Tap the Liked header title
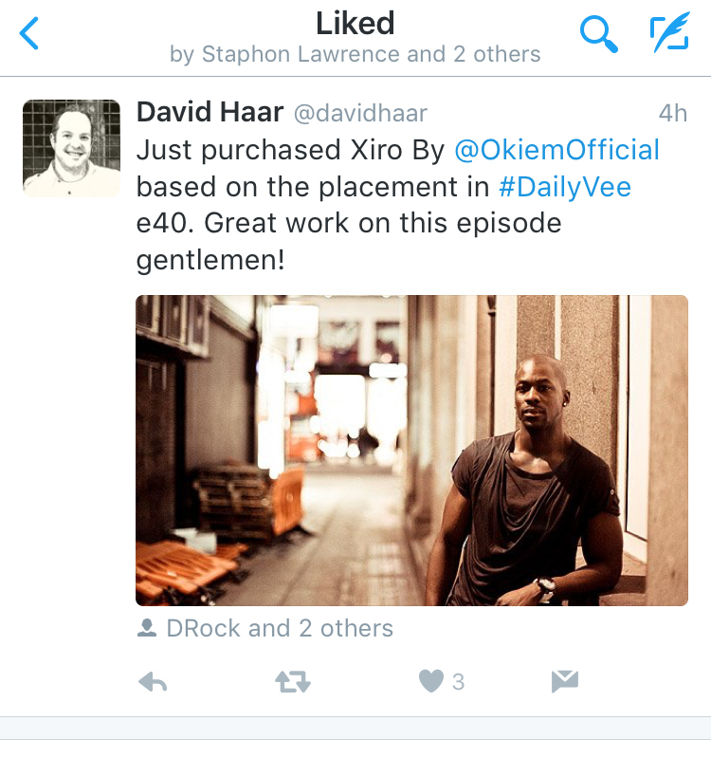 pos(355,23)
